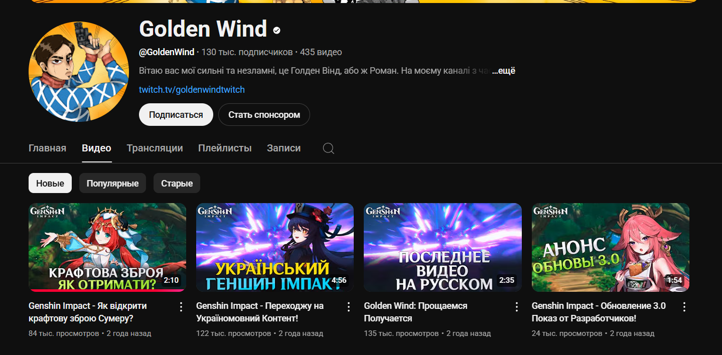The height and width of the screenshot is (355, 722).
Task: Sort videos by Старые
Action: pyautogui.click(x=177, y=184)
